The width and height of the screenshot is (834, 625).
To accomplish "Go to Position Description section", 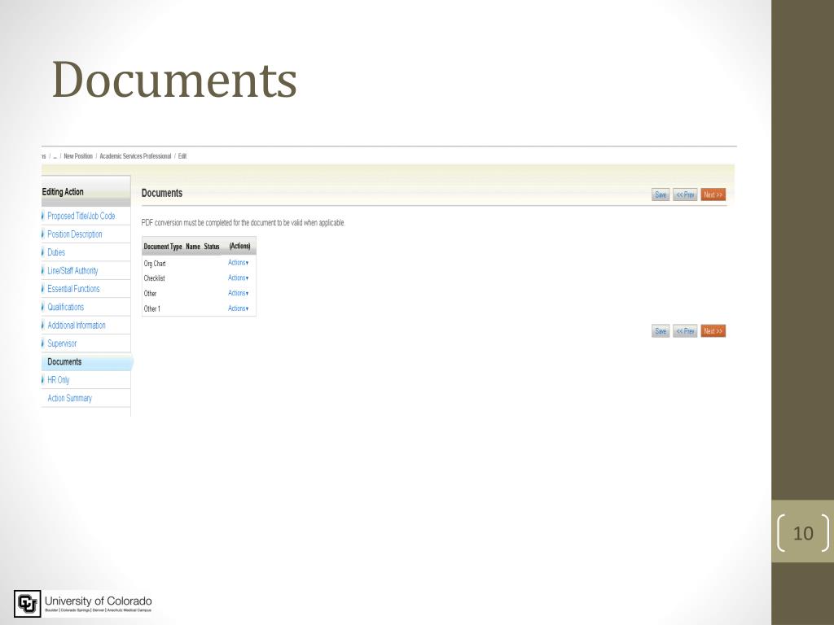I will click(x=74, y=234).
